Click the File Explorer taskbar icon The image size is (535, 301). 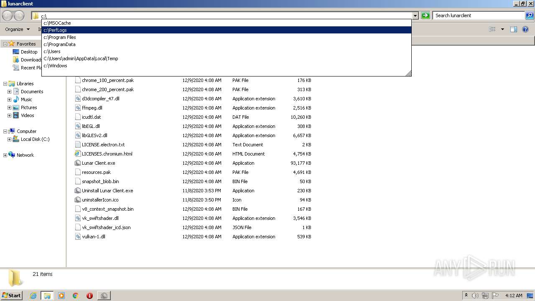(47, 296)
